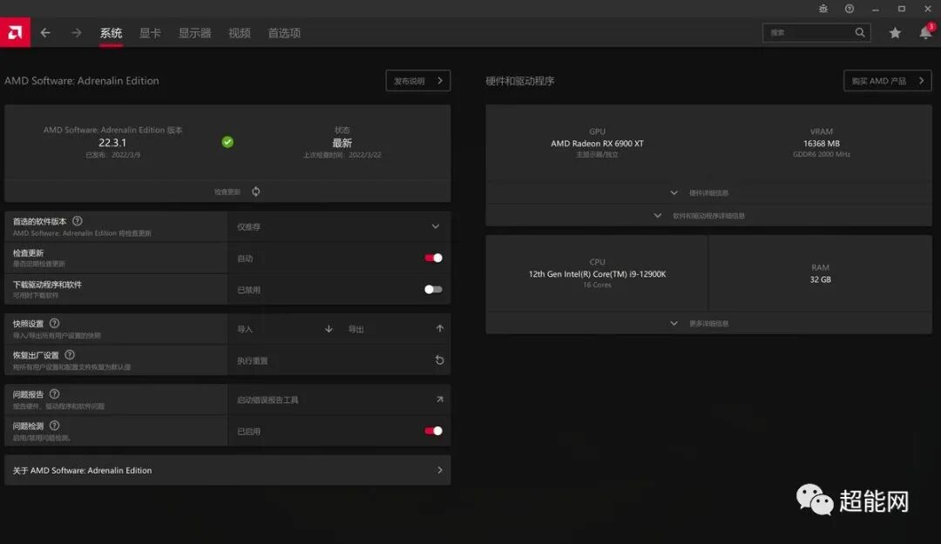Switch to the 系统 tab

tap(111, 33)
